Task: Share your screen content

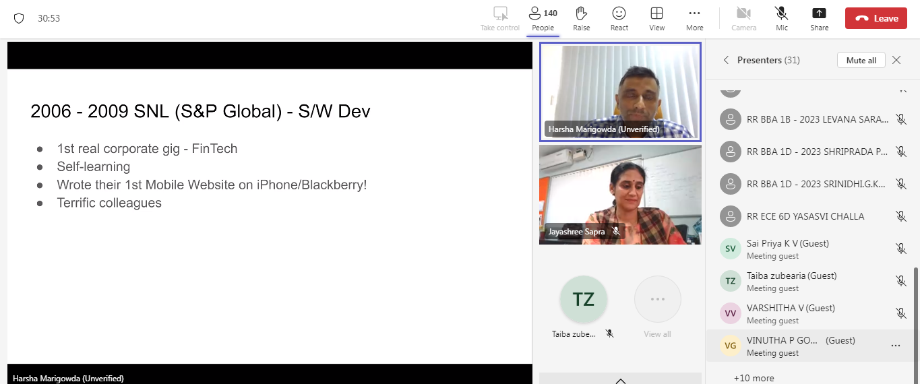Action: [x=819, y=18]
